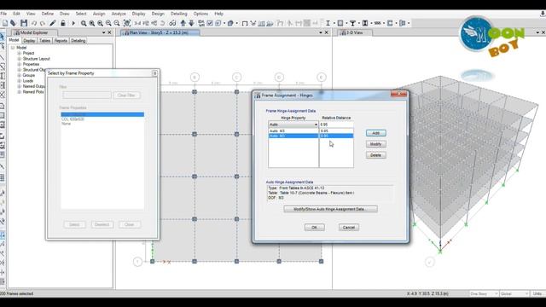Expand the Groups tree node

(x=20, y=75)
